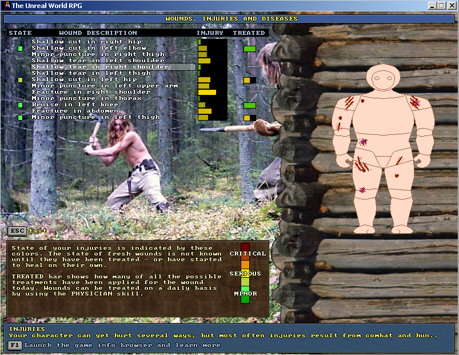Click the treated bar for left elbow cut
The width and height of the screenshot is (459, 355).
[250, 49]
